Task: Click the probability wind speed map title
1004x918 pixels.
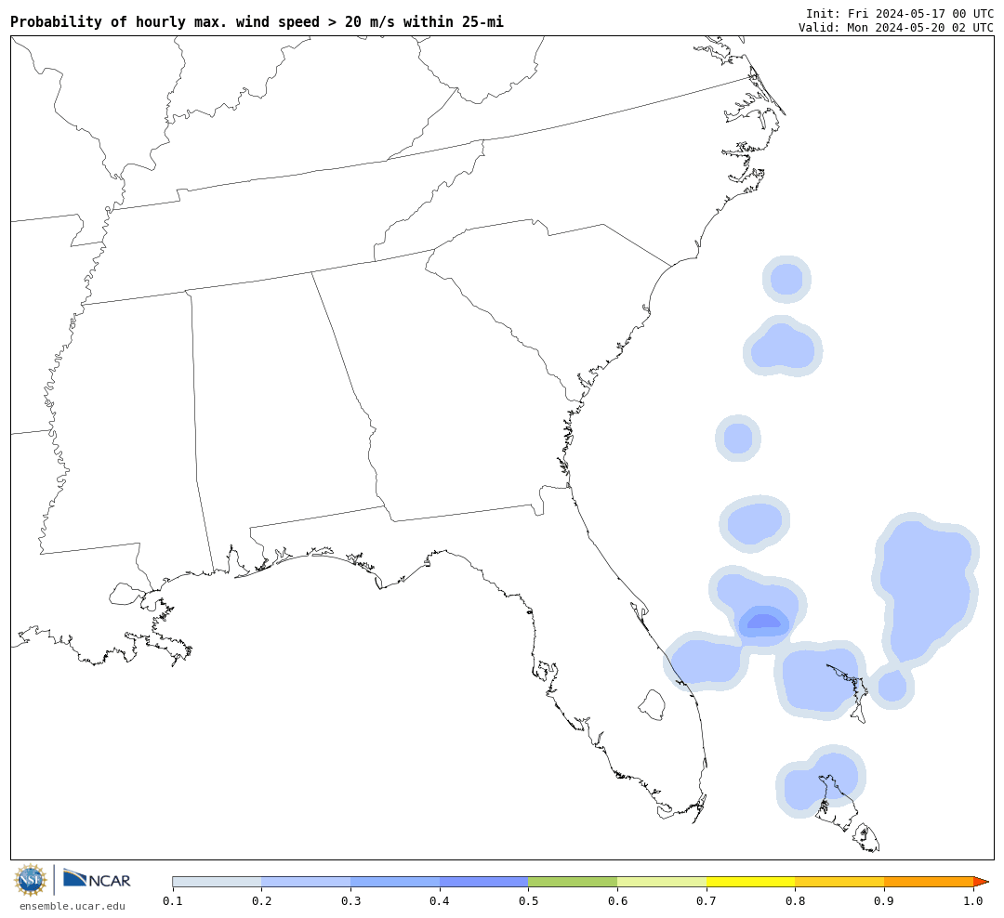Action: (257, 21)
